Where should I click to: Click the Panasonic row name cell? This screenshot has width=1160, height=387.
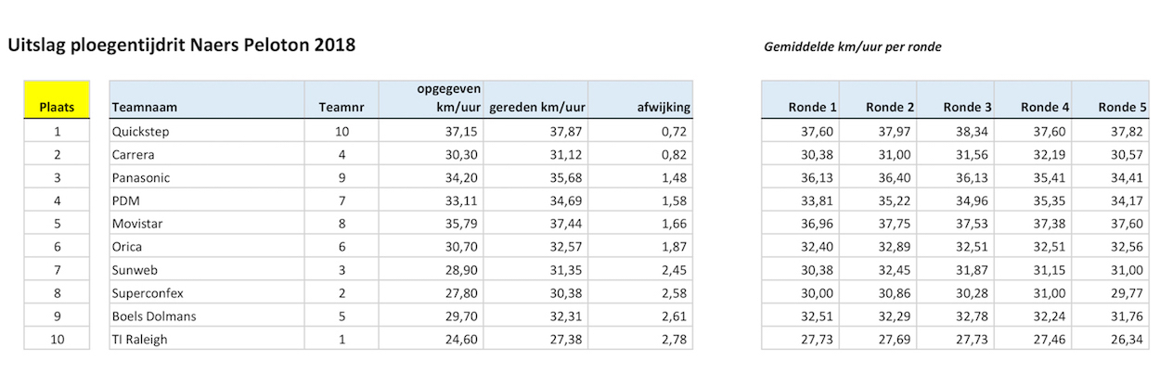[x=207, y=178]
